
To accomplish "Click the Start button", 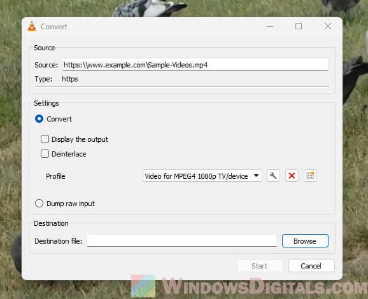I will [260, 266].
